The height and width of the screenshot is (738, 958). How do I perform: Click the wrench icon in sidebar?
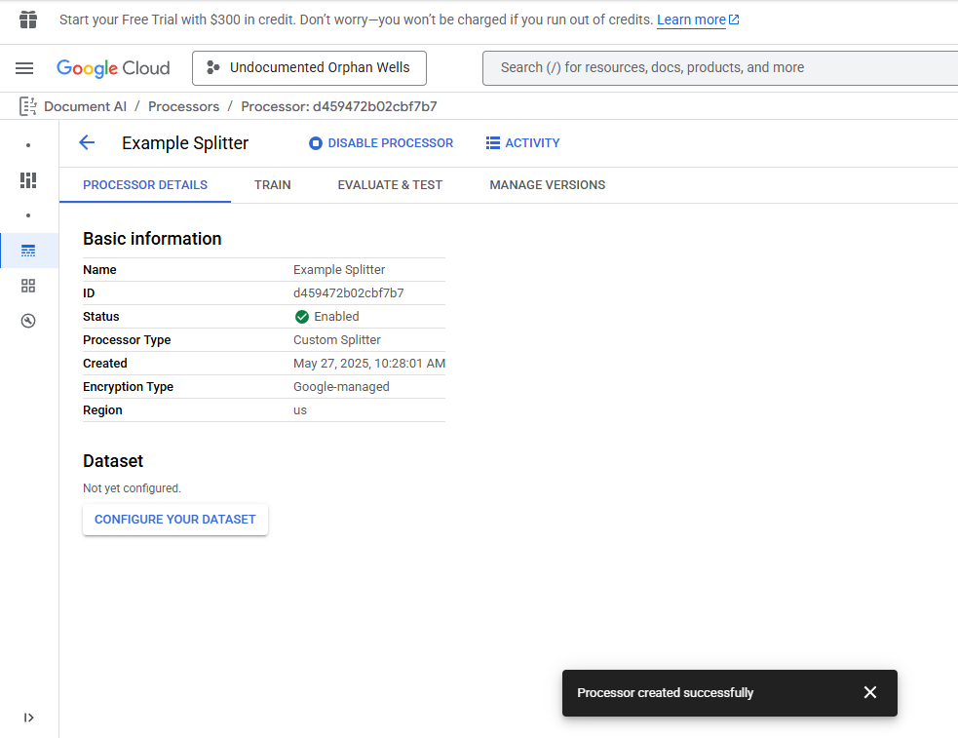(28, 321)
